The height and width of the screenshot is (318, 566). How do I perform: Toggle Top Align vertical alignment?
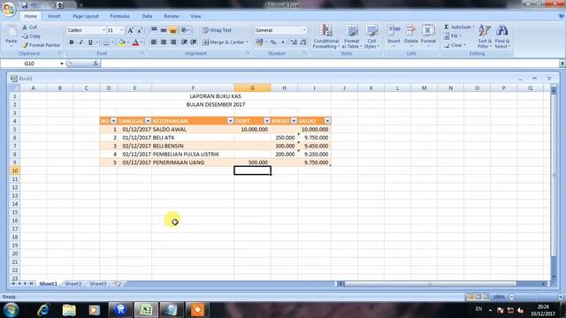click(x=154, y=30)
